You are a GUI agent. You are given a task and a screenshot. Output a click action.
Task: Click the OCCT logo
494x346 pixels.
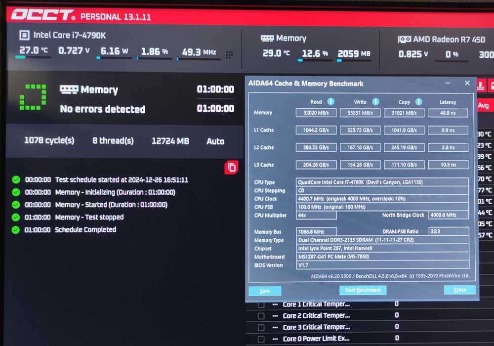coord(43,15)
